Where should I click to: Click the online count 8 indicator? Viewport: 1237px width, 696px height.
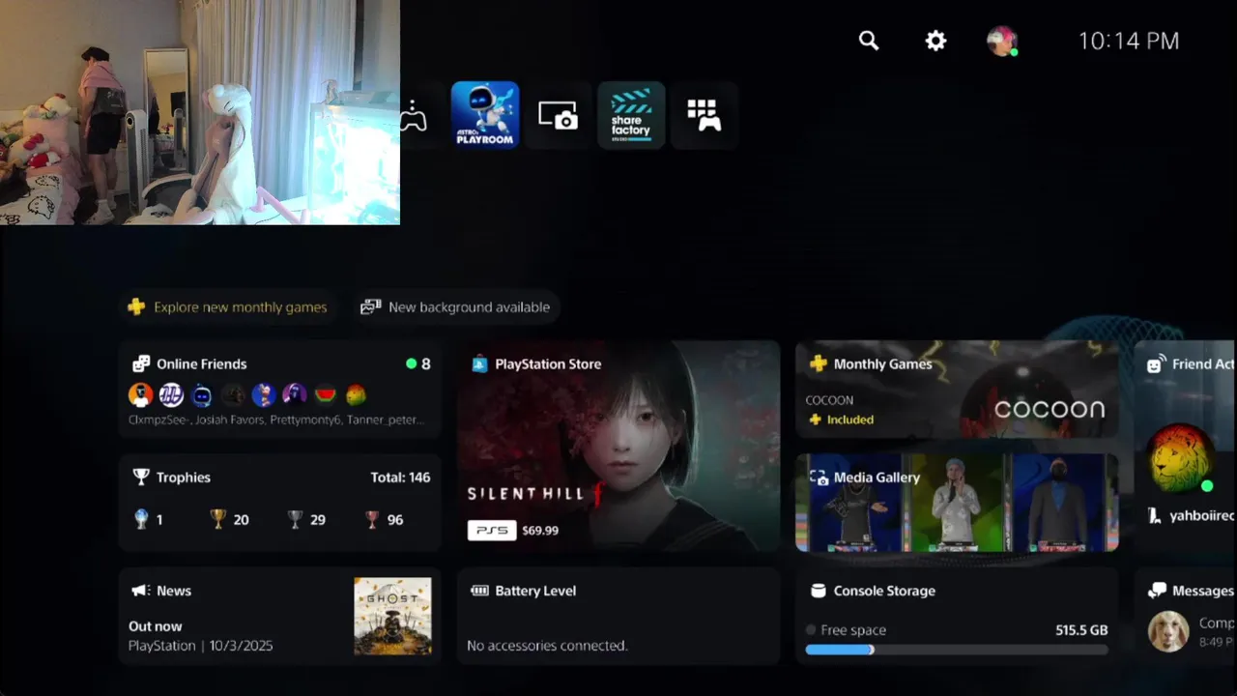pos(418,363)
